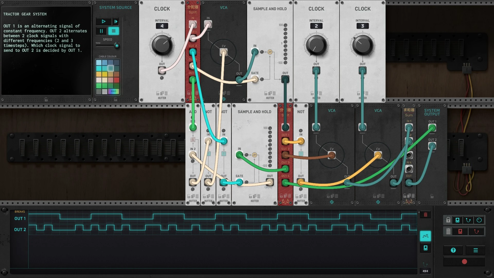Click the red delete-module icon
The height and width of the screenshot is (278, 494).
click(460, 231)
